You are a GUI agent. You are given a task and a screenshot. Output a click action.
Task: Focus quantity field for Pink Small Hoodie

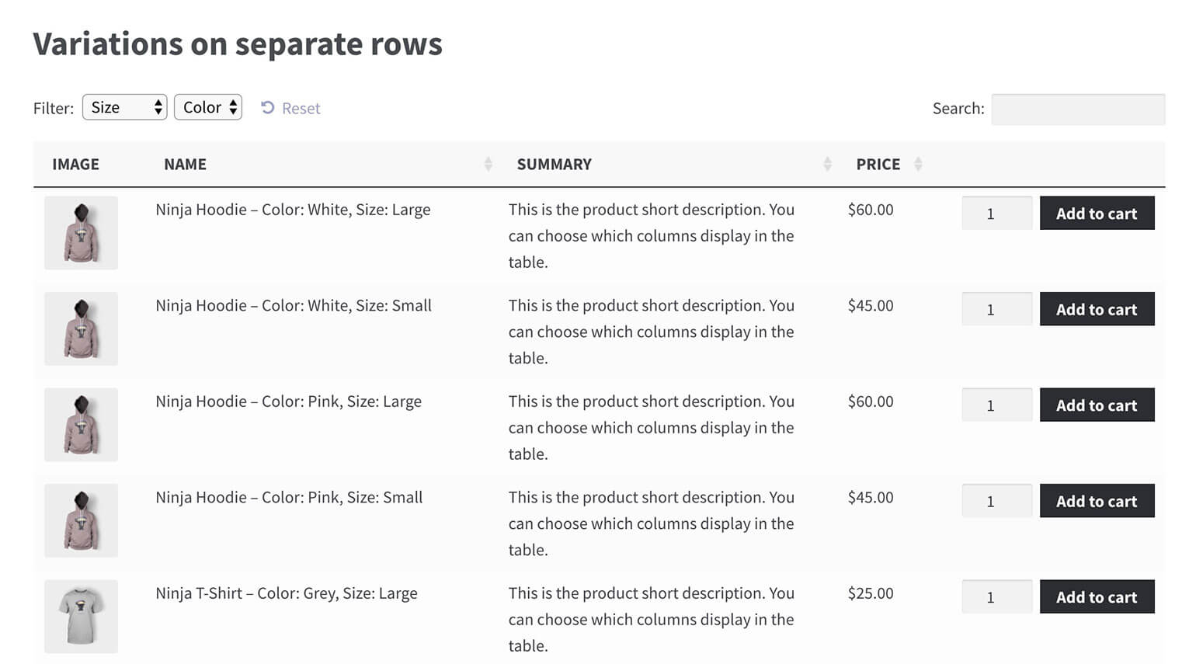(x=996, y=501)
